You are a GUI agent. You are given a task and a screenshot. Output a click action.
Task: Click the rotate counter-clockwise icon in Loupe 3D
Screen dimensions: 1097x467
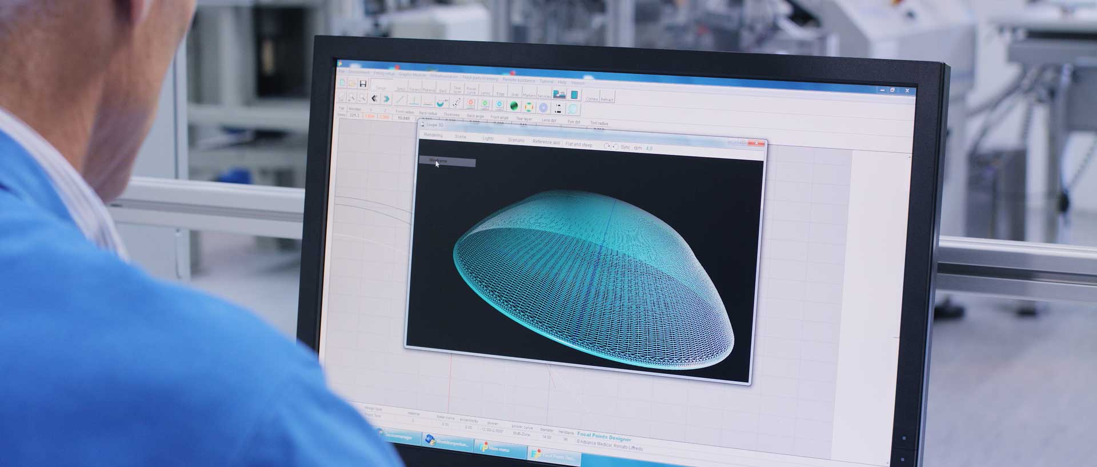pos(615,147)
